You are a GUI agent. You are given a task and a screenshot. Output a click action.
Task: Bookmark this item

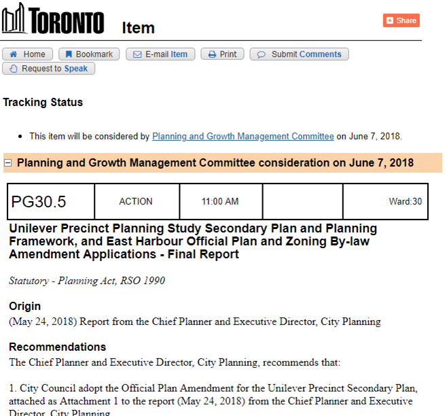coord(89,54)
